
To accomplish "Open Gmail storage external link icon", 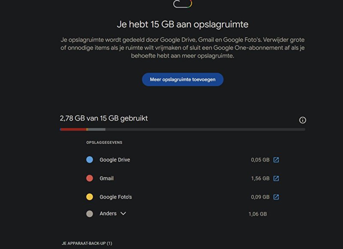I will [277, 178].
